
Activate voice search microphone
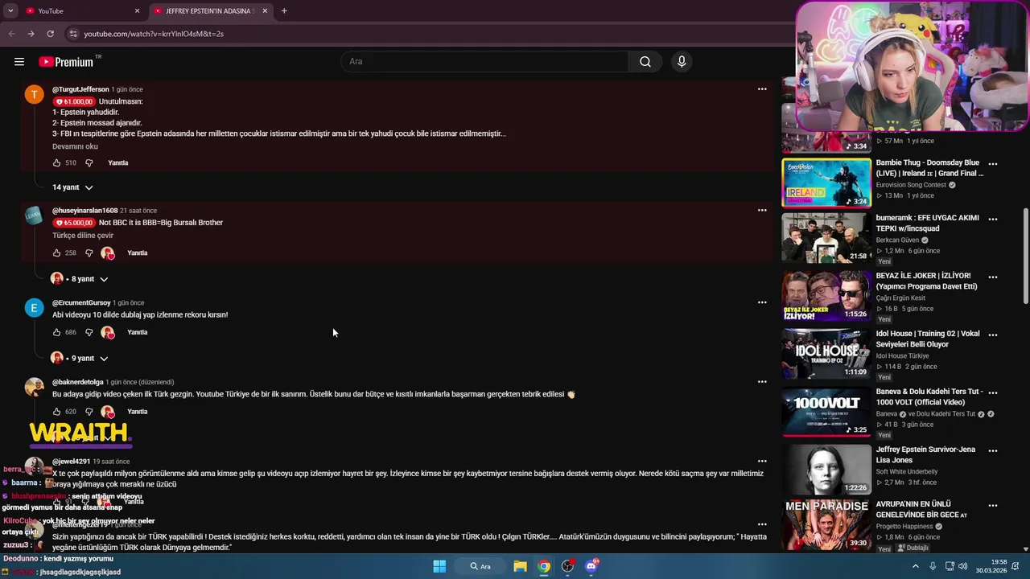click(682, 62)
